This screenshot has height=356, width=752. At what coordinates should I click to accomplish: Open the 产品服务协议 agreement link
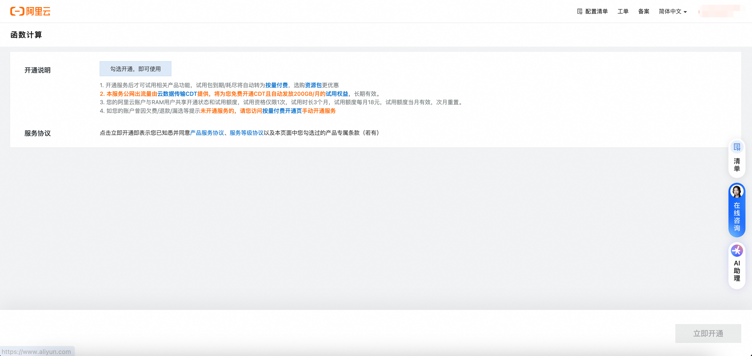click(207, 133)
